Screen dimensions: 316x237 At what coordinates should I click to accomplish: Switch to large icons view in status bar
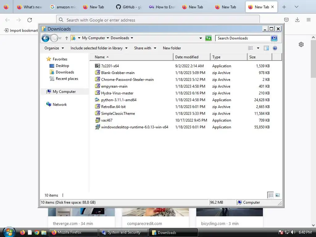click(x=277, y=195)
